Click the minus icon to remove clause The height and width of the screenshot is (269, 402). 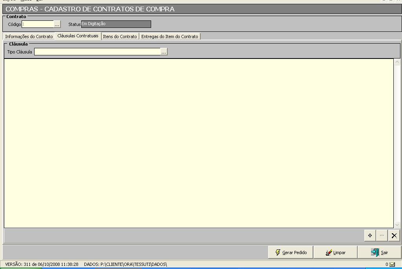click(x=382, y=236)
